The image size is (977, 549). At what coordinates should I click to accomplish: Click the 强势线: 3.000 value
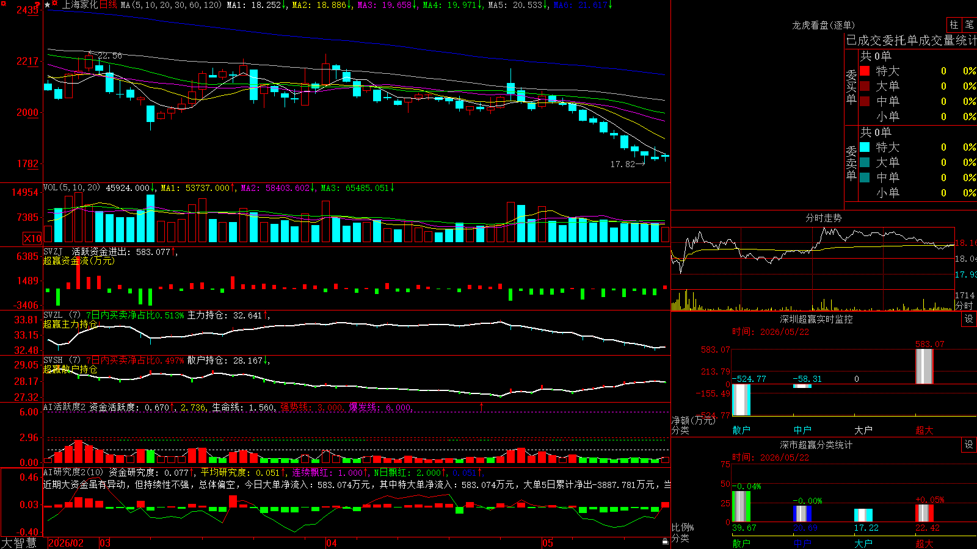point(311,407)
